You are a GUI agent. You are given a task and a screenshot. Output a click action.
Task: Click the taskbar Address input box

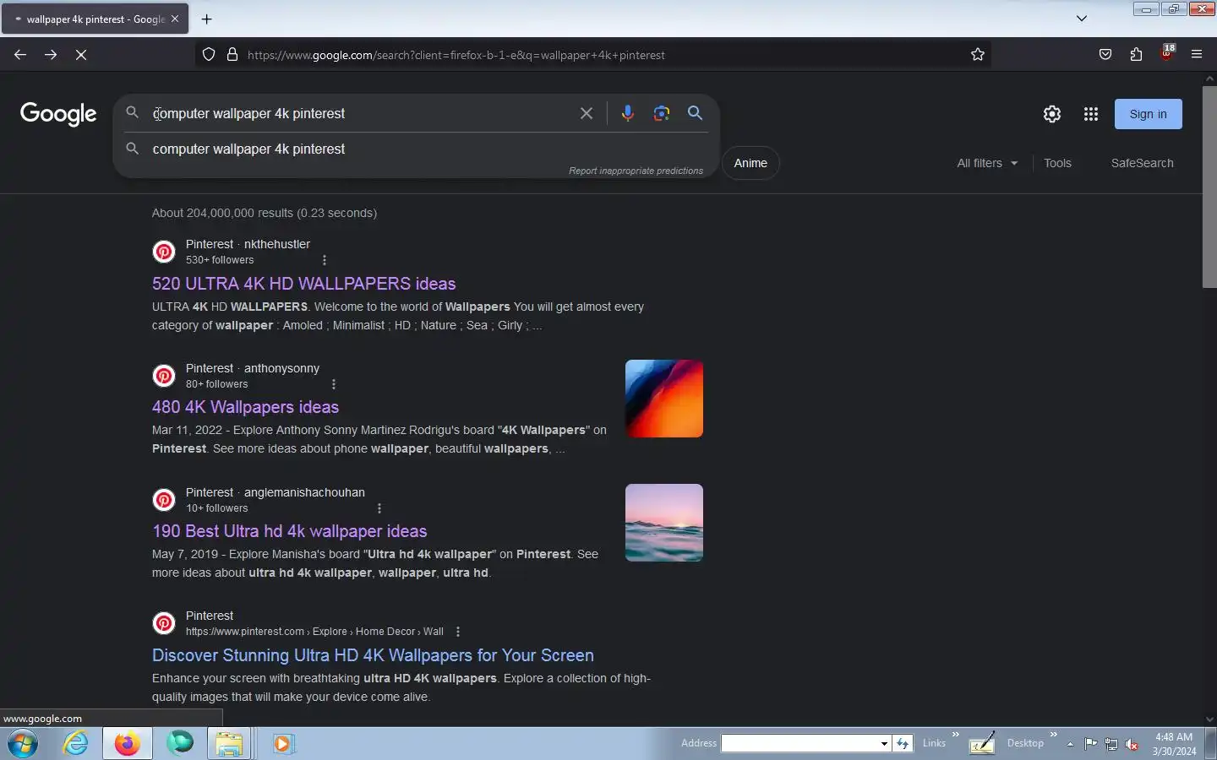800,743
